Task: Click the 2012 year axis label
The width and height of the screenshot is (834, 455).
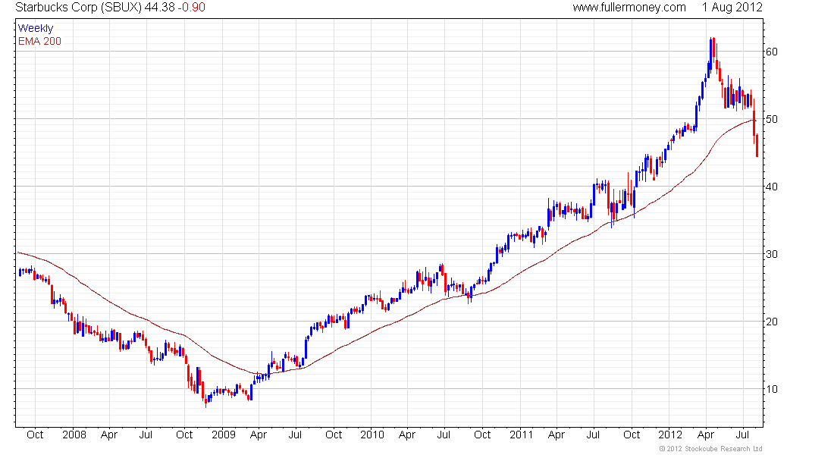Action: point(670,435)
